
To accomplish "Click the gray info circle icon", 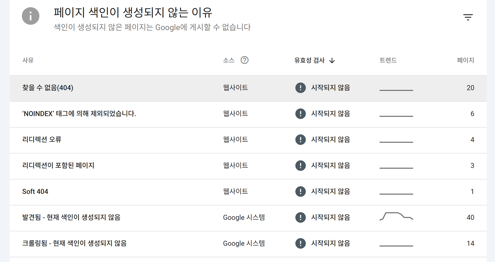I will point(31,16).
